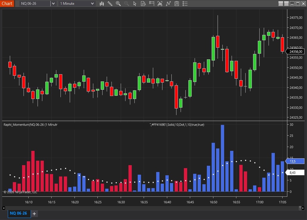Toggle the second window link square button
The height and width of the screenshot is (220, 307).
(286, 4)
